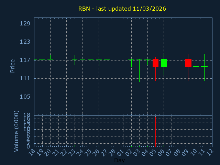Click the green candlestick on day 06
The height and width of the screenshot is (165, 220).
[x=164, y=63]
